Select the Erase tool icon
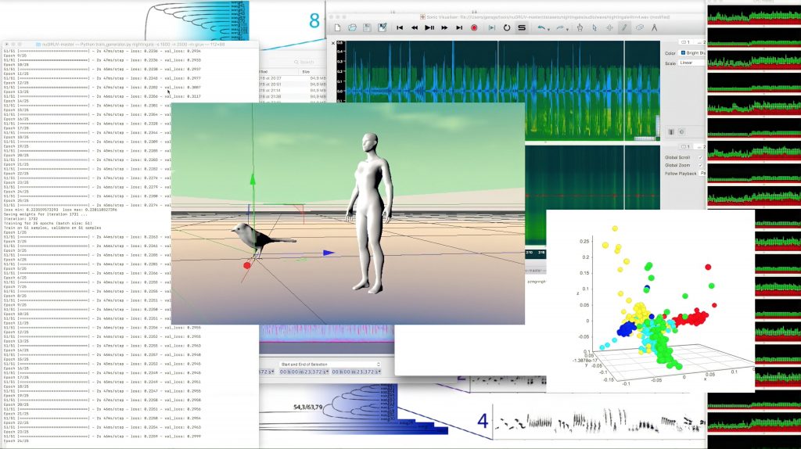Viewport: 801px width, 449px height. [639, 27]
